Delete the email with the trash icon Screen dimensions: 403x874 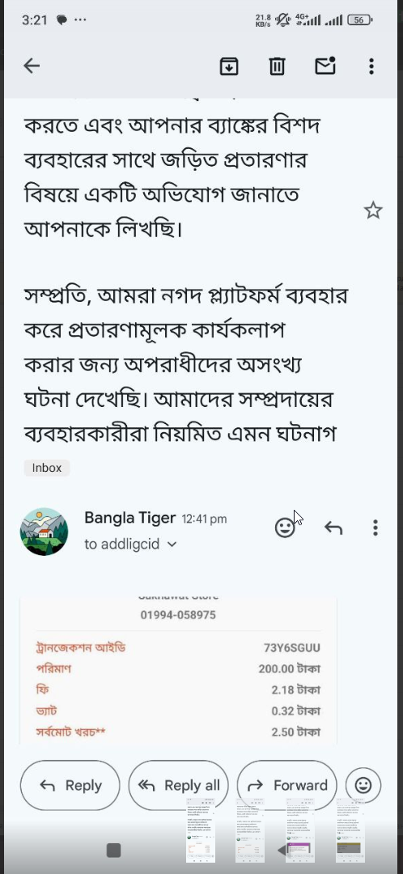277,66
